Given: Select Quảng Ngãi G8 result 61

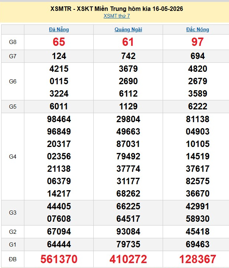Looking at the screenshot, I should [128, 42].
